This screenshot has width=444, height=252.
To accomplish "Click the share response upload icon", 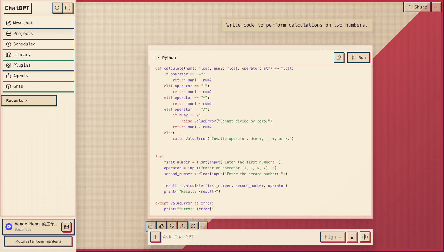I will [183, 226].
